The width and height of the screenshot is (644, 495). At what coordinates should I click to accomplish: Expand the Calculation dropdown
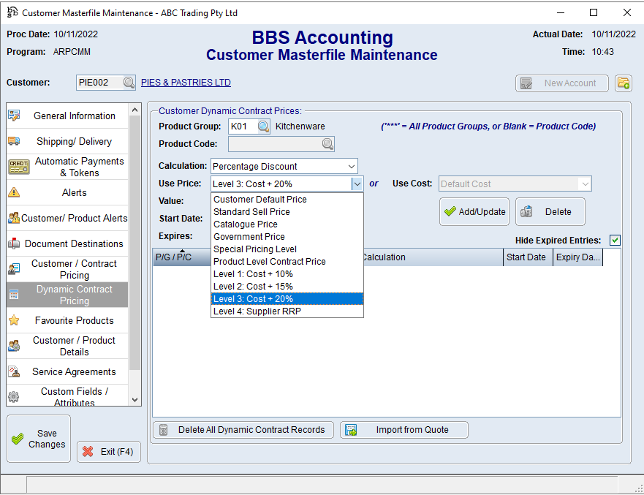pyautogui.click(x=352, y=166)
